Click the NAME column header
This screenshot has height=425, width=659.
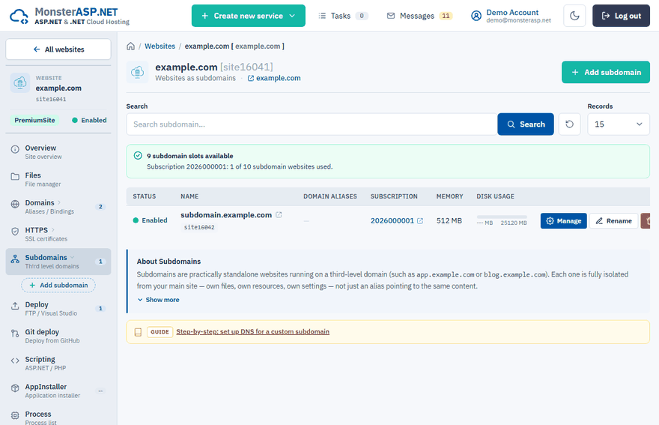[x=189, y=196]
